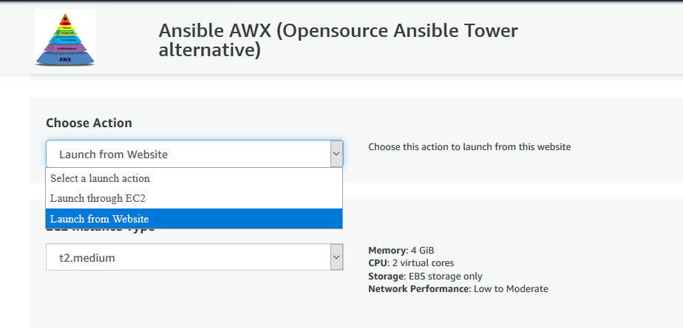Viewport: 683px width, 329px height.
Task: Select the highlighted 'Launch from Website' option
Action: [x=99, y=219]
